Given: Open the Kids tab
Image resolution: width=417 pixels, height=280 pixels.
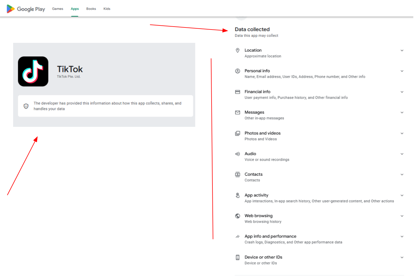Looking at the screenshot, I should click(107, 9).
